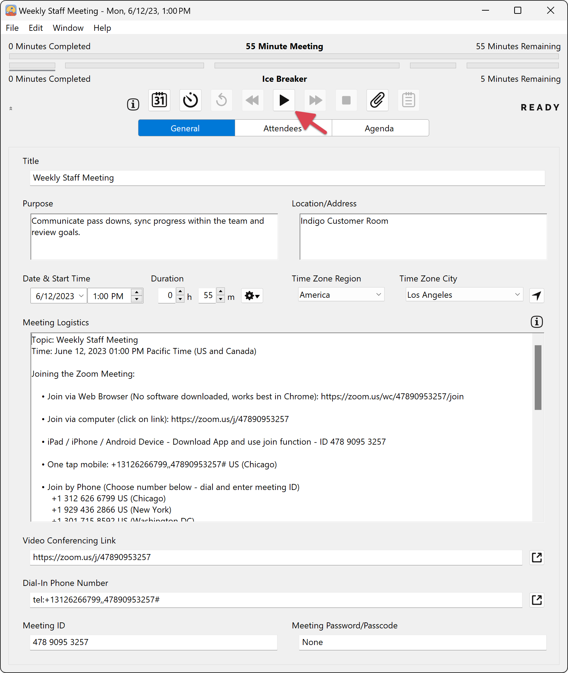
Task: Click the calendar 31 icon
Action: (x=159, y=101)
